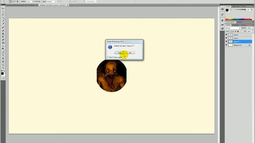Select the Marquee selection tool

pyautogui.click(x=3, y=12)
